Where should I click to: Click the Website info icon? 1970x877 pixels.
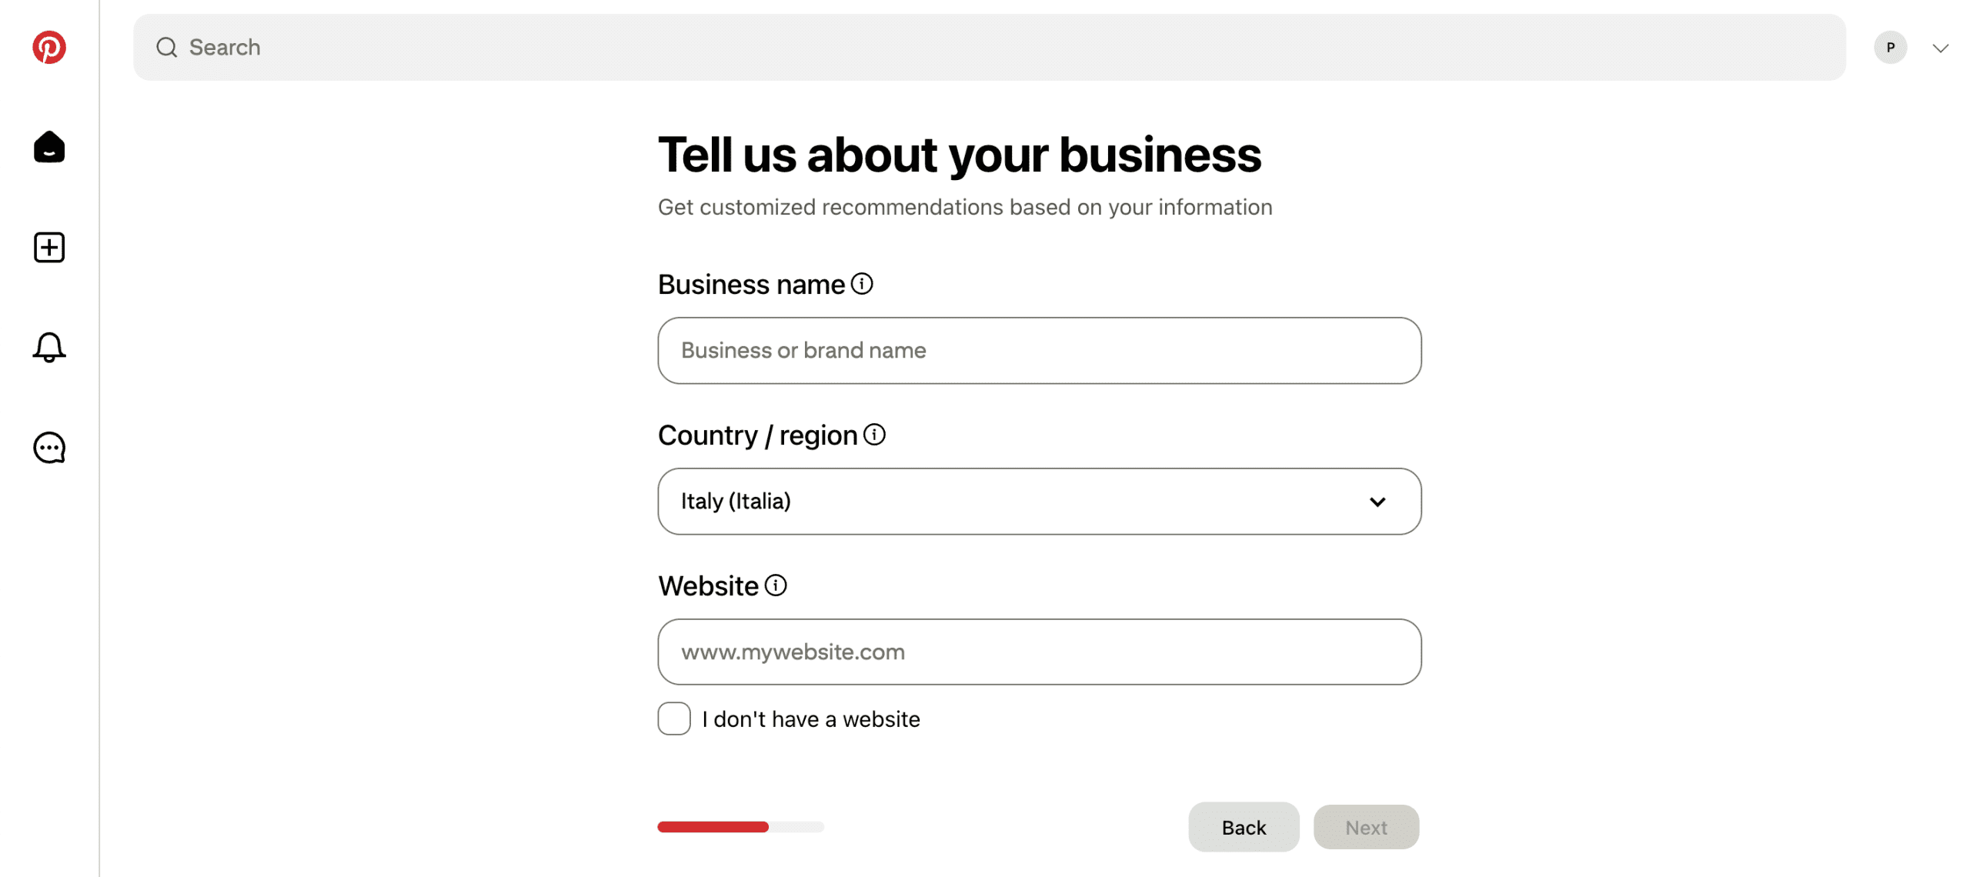point(775,585)
